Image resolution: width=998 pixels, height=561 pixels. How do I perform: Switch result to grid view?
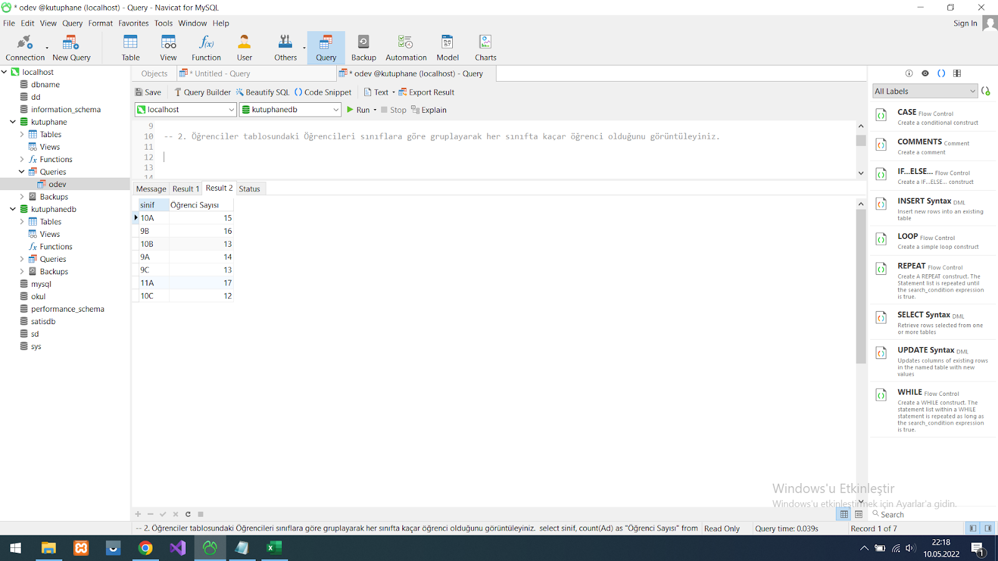click(844, 514)
